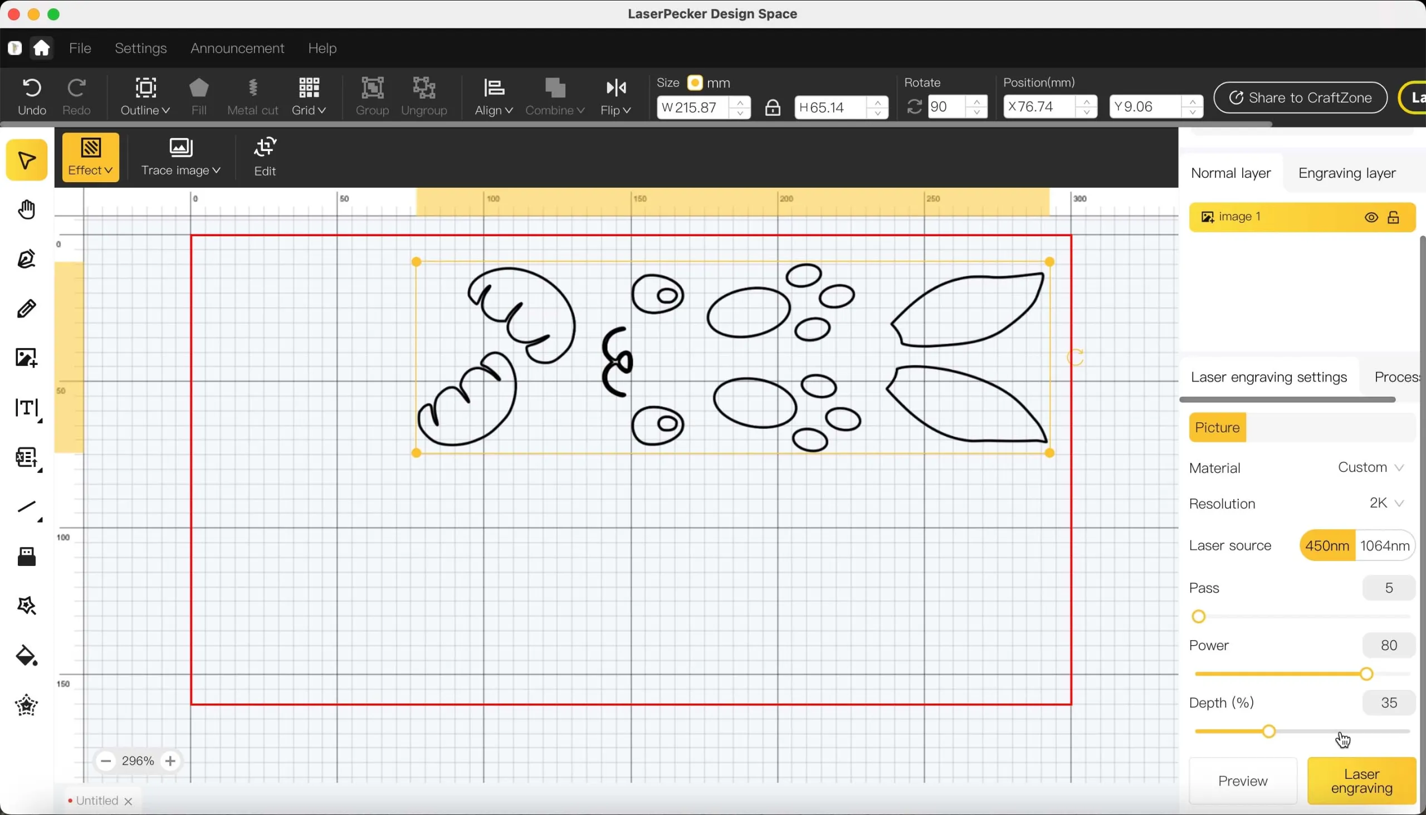The height and width of the screenshot is (815, 1426).
Task: Switch to the Engraving layer tab
Action: click(1347, 173)
